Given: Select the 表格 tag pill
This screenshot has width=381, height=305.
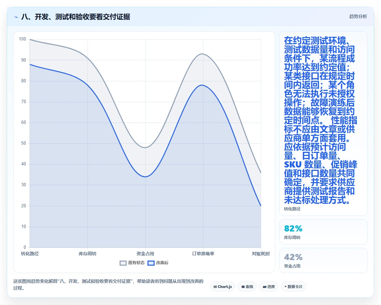Looking at the screenshot, I should (247, 287).
